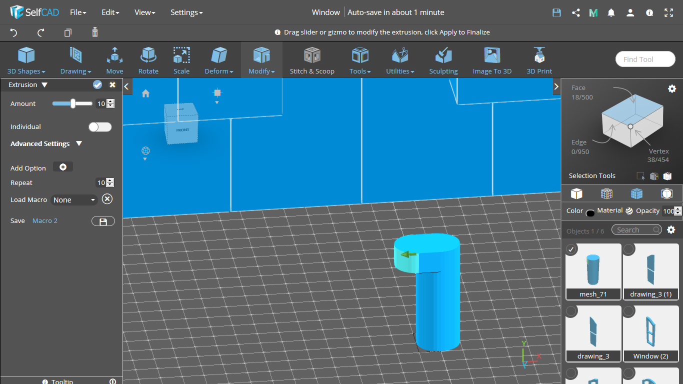Open the Color swatch picker
Viewport: 683px width, 384px height.
tap(590, 212)
